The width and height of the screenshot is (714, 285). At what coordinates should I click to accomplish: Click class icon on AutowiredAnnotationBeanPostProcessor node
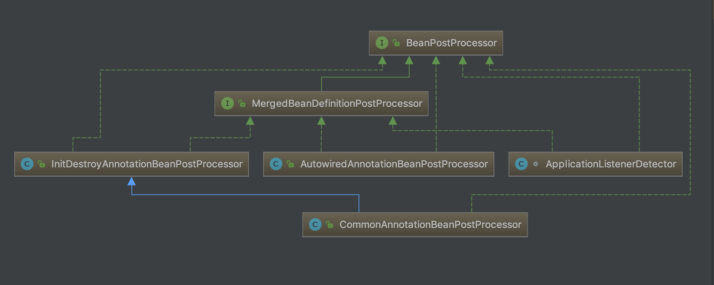tap(276, 164)
